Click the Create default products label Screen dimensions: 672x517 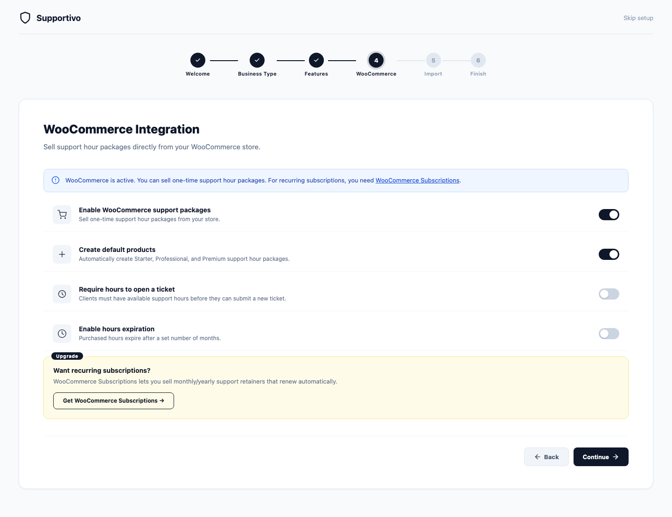tap(117, 250)
